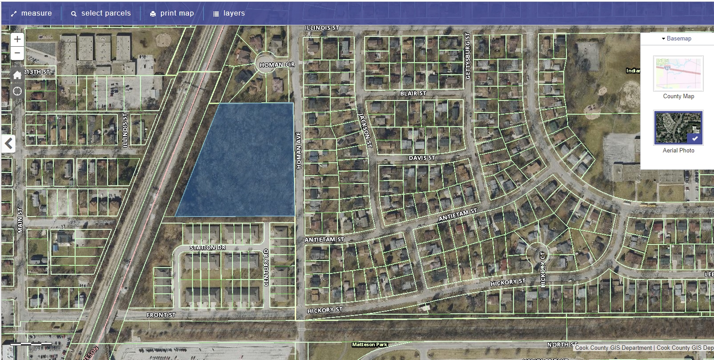Screen dimensions: 714x360
Task: Open the print map tool
Action: point(172,13)
